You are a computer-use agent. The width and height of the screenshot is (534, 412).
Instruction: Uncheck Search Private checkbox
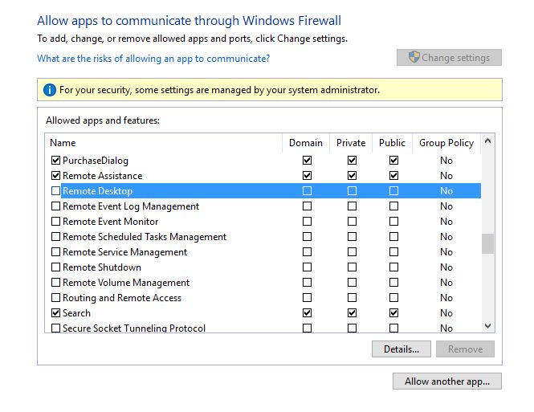pos(352,312)
